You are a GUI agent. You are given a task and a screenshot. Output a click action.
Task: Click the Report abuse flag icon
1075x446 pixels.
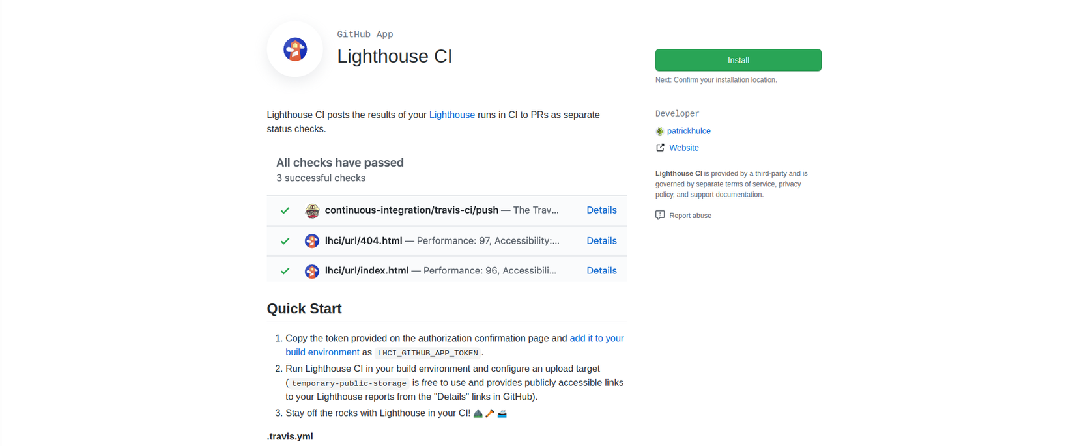[x=660, y=216]
